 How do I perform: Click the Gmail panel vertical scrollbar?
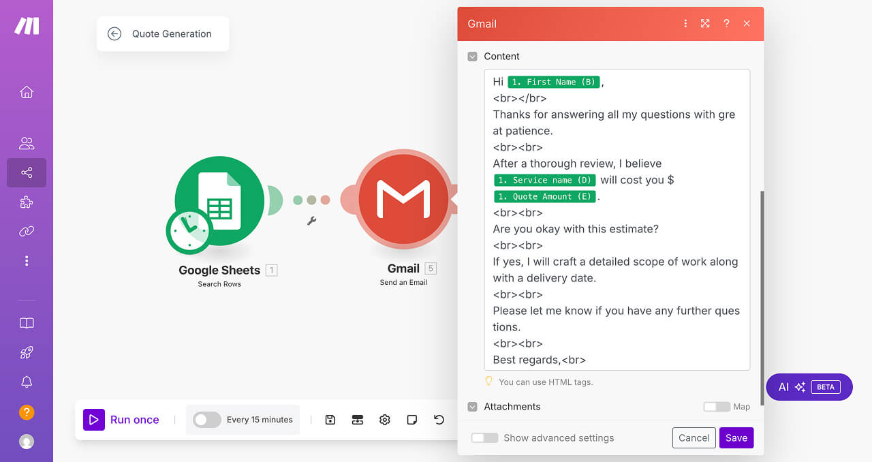click(762, 298)
